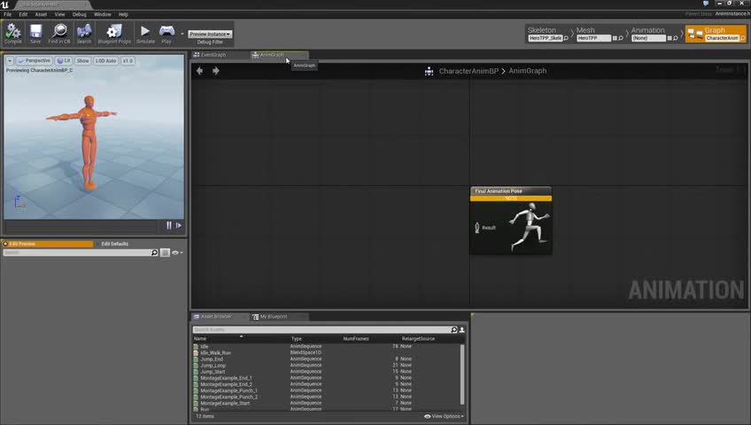Image resolution: width=751 pixels, height=425 pixels.
Task: Open the viewport options arrow menu
Action: [x=10, y=61]
